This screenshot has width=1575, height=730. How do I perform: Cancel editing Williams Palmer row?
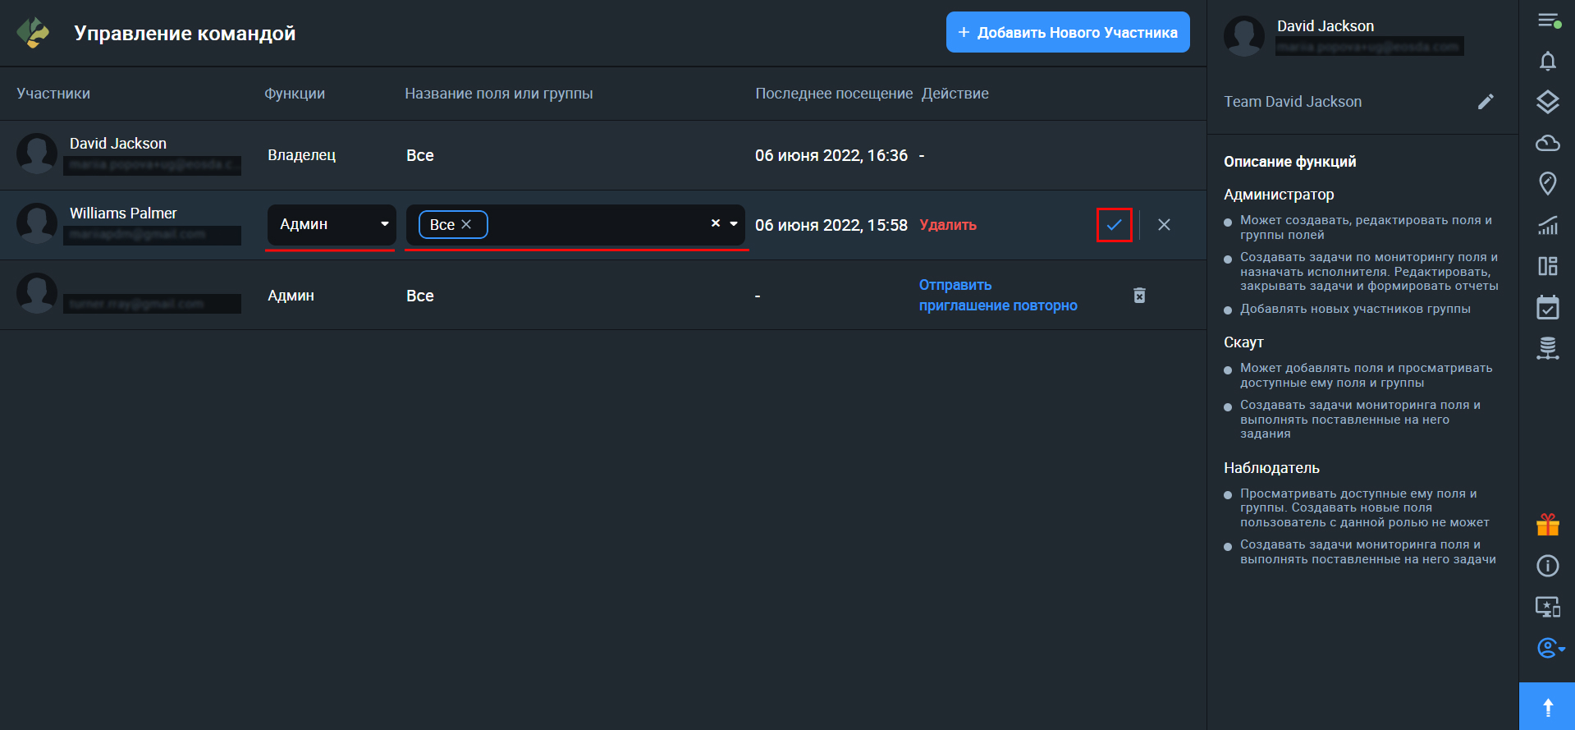pos(1164,225)
